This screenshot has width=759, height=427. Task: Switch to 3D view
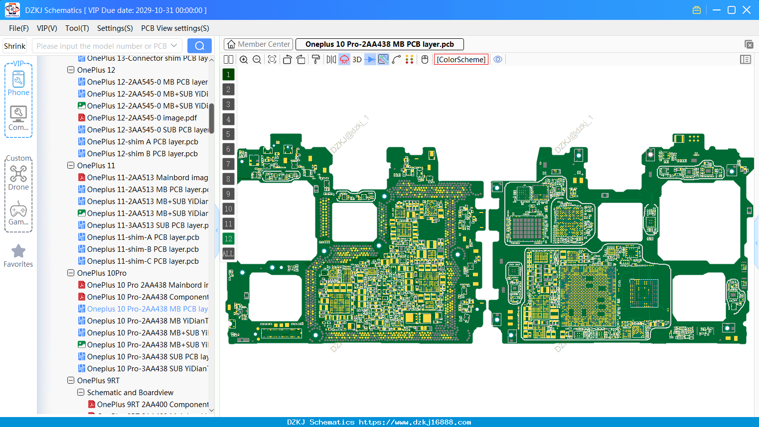click(x=357, y=60)
